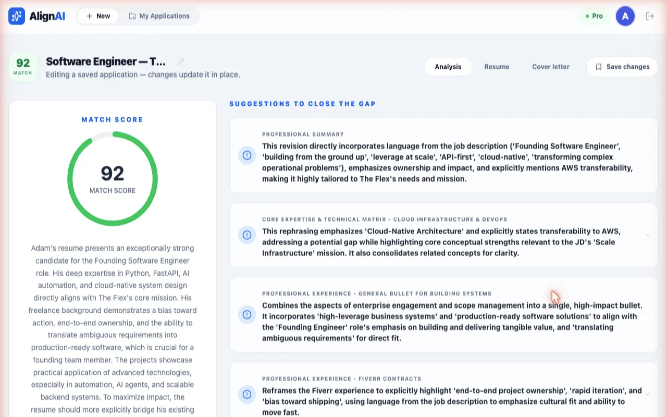Click the Professional Summary info icon

coord(247,155)
